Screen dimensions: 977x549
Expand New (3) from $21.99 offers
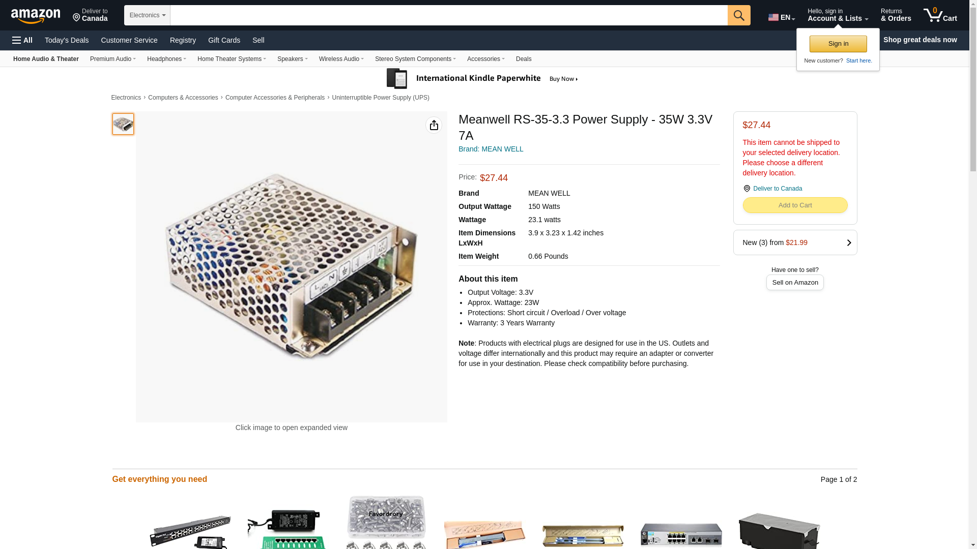(795, 242)
